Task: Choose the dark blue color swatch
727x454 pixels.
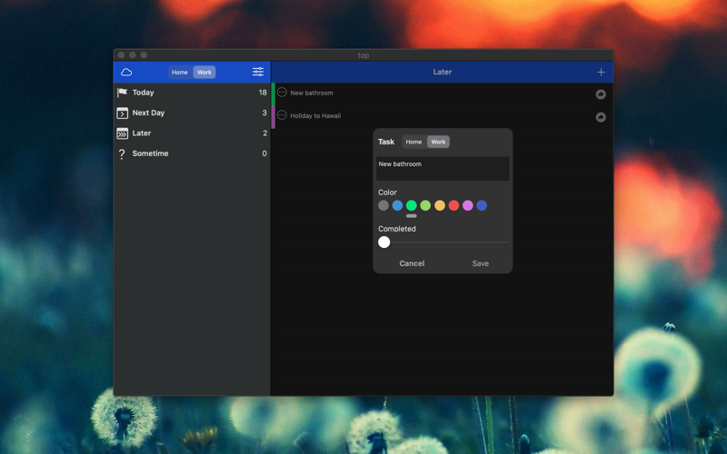Action: [x=482, y=205]
